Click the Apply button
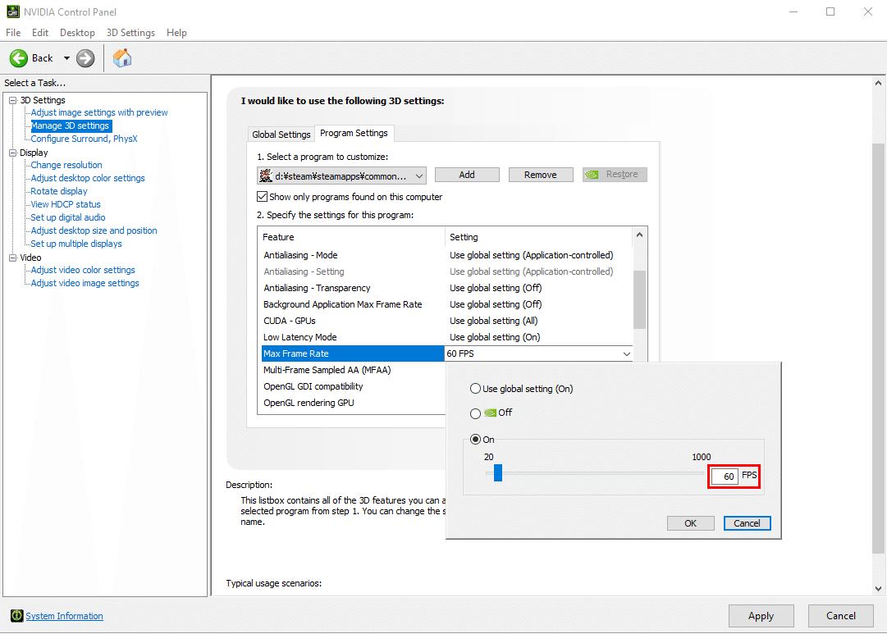This screenshot has width=887, height=634. click(x=761, y=616)
